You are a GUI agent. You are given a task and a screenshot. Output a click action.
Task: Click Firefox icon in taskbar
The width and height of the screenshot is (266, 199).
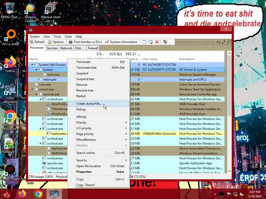pyautogui.click(x=22, y=194)
